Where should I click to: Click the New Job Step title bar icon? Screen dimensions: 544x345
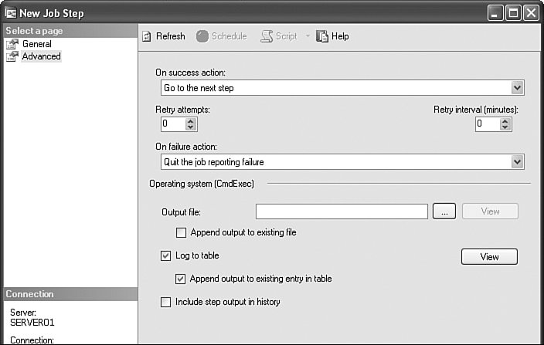coord(11,13)
